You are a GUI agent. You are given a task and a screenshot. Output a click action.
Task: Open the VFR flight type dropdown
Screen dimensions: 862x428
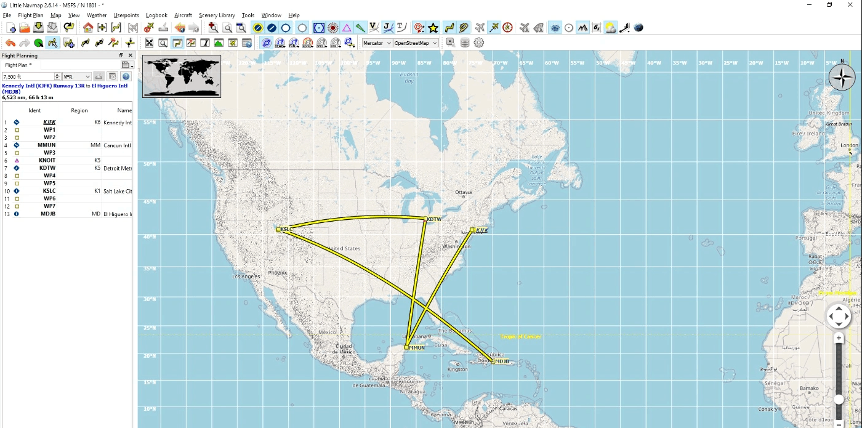76,76
